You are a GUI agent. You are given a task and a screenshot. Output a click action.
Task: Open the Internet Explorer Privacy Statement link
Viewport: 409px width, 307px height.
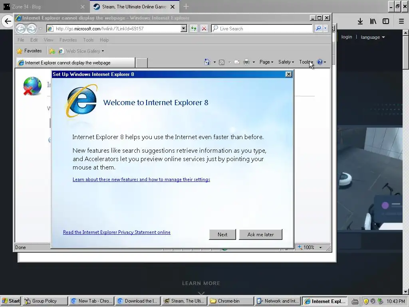tap(117, 232)
